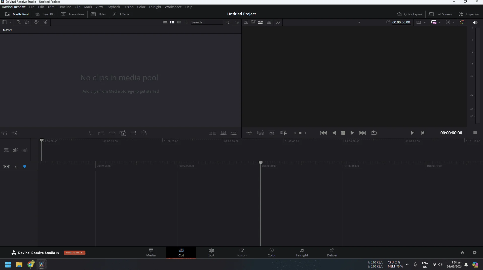
Task: Click the viewer timecode 00:00:00:00 field
Action: pyautogui.click(x=401, y=22)
